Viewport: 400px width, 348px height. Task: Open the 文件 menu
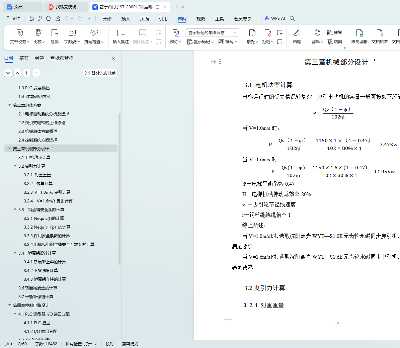point(13,18)
